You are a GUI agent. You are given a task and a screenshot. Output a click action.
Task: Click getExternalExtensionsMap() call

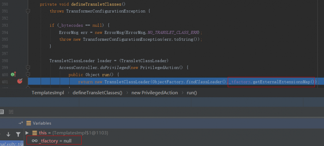click(283, 82)
